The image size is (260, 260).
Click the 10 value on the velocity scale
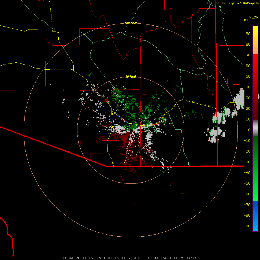click(x=248, y=119)
